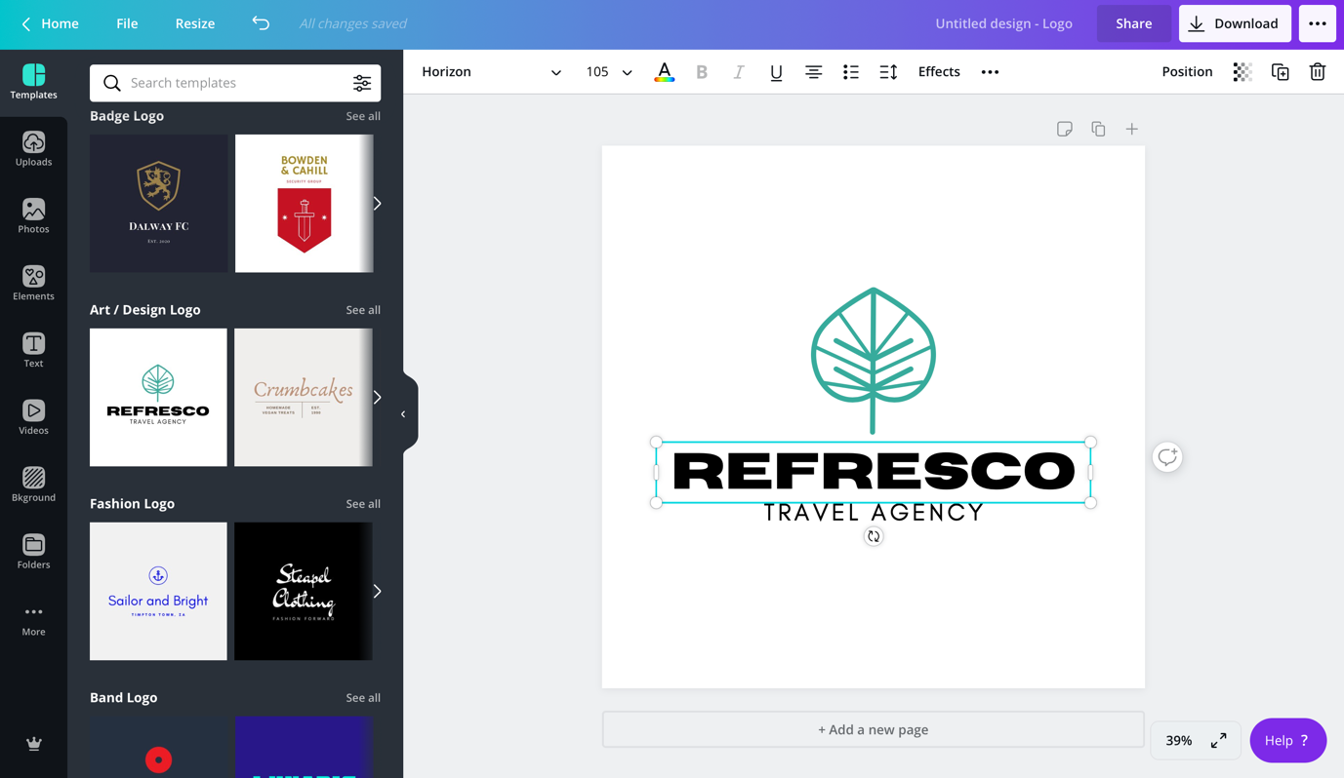Show More sidebar options
This screenshot has height=778, width=1344.
click(x=33, y=620)
